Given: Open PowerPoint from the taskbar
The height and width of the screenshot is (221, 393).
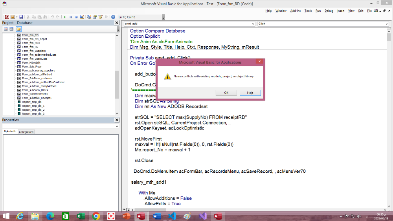Looking at the screenshot, I should click(x=126, y=216).
